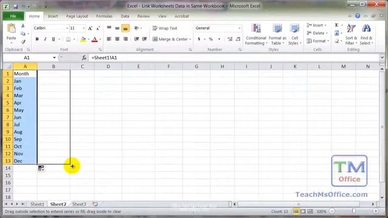
Task: Toggle Align Text Right
Action: click(125, 39)
